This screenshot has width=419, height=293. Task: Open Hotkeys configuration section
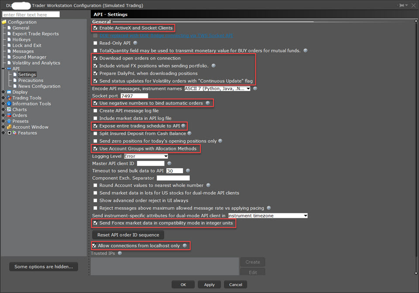coord(21,40)
